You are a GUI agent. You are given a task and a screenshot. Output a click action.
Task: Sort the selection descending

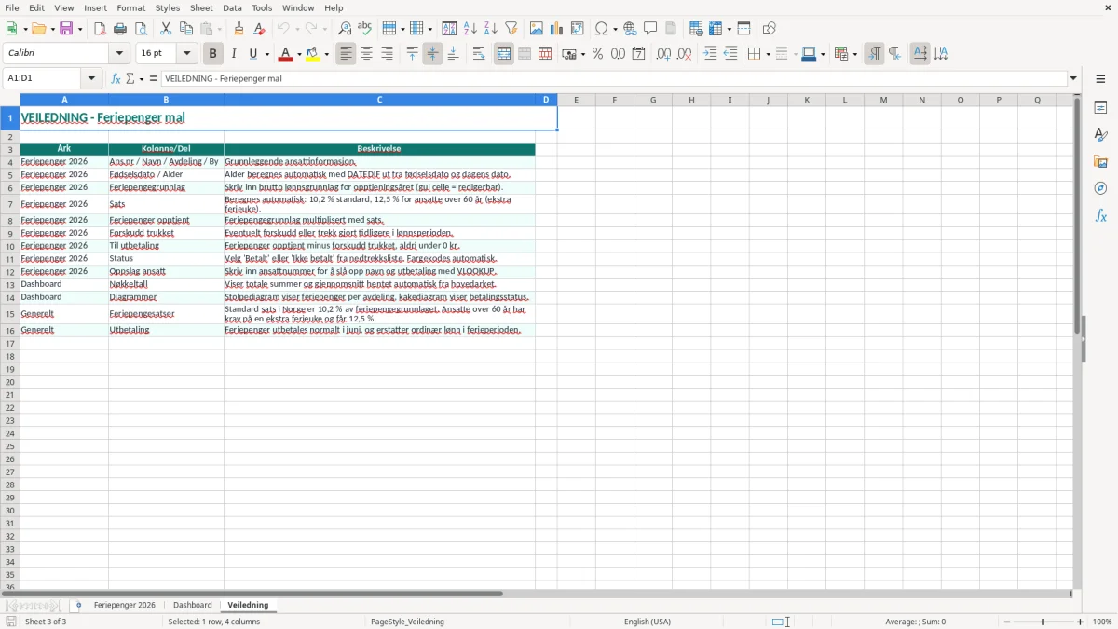click(x=490, y=29)
